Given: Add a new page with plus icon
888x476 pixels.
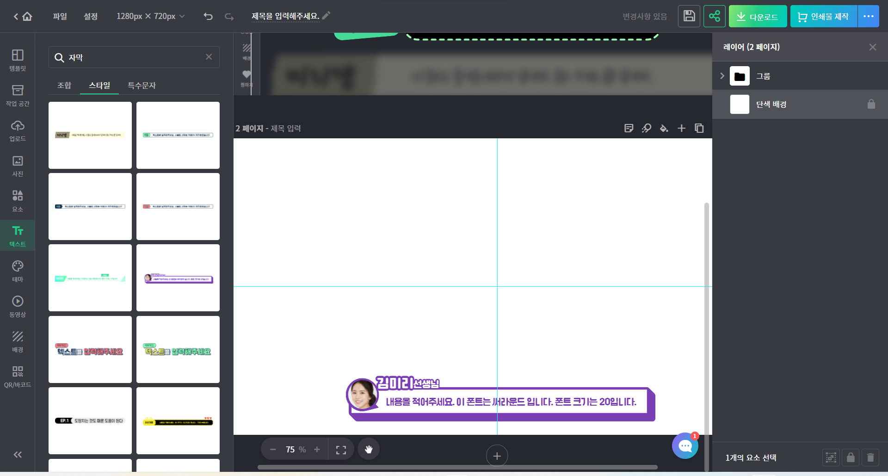Looking at the screenshot, I should pyautogui.click(x=682, y=128).
